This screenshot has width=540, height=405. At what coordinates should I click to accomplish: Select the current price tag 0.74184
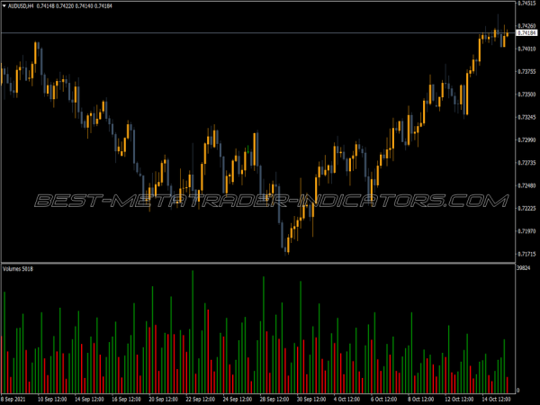(x=526, y=33)
